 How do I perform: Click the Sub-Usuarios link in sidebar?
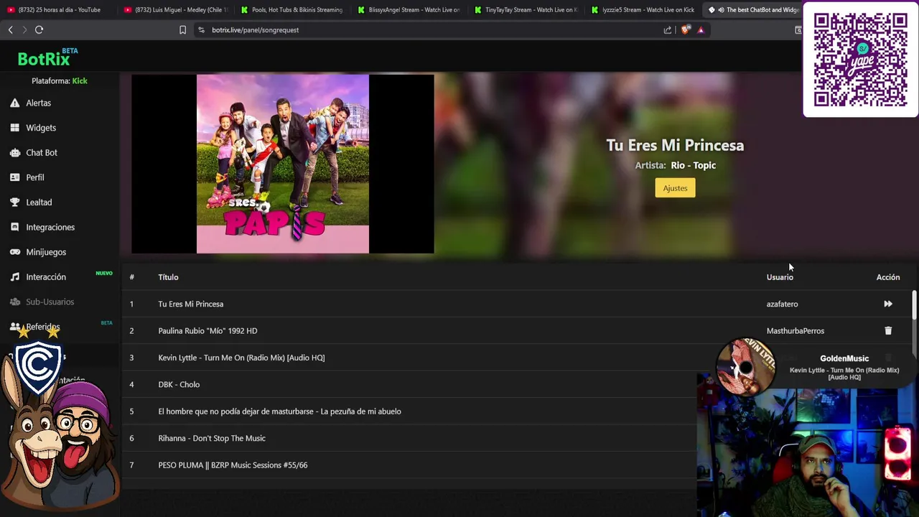click(x=50, y=302)
